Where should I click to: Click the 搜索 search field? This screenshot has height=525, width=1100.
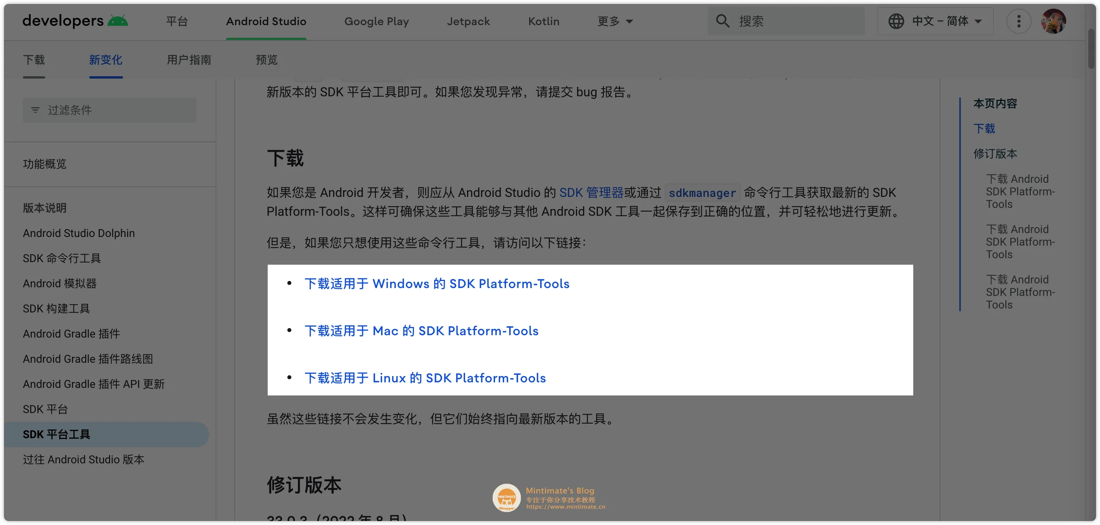pos(786,21)
